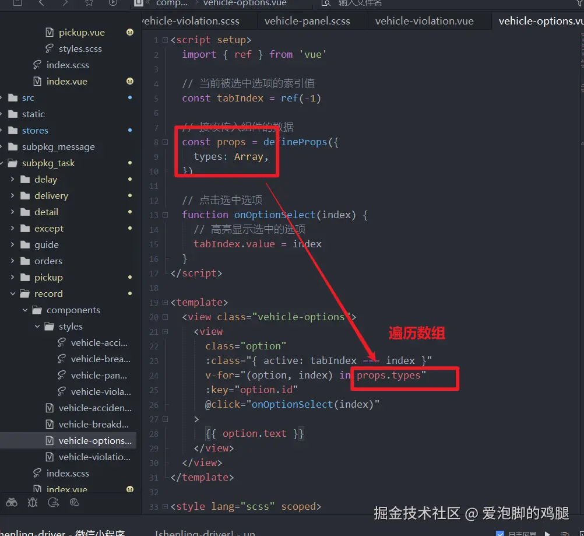Click the sync arrow icon below file tree
This screenshot has height=536, width=584.
[x=53, y=502]
